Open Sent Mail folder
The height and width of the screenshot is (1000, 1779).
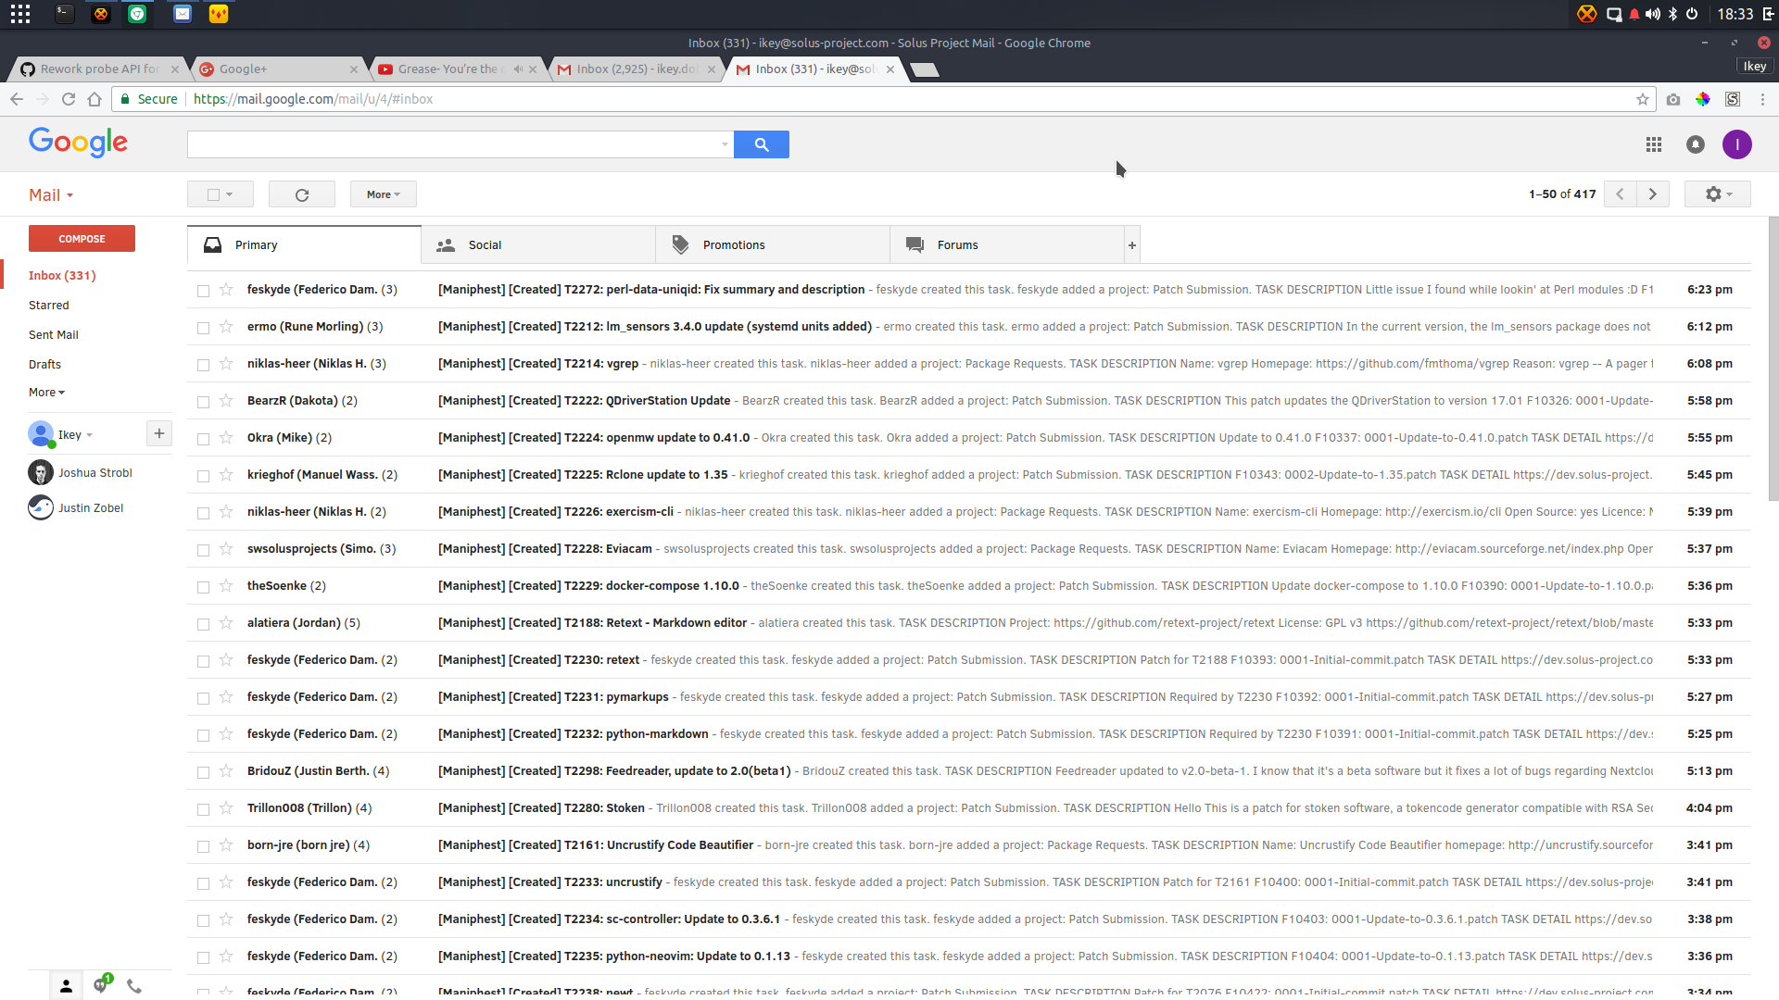click(x=54, y=335)
